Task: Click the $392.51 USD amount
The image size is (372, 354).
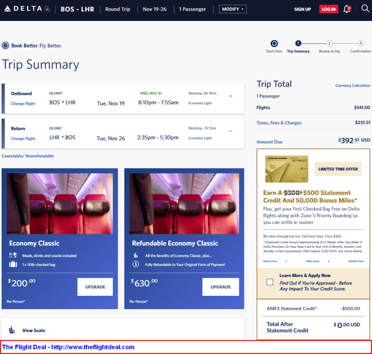Action: coord(354,140)
